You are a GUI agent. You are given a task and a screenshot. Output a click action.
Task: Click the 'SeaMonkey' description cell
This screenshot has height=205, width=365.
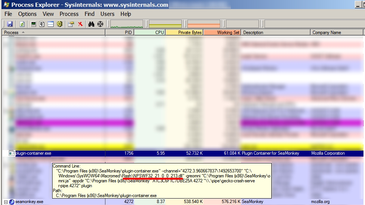click(252, 202)
